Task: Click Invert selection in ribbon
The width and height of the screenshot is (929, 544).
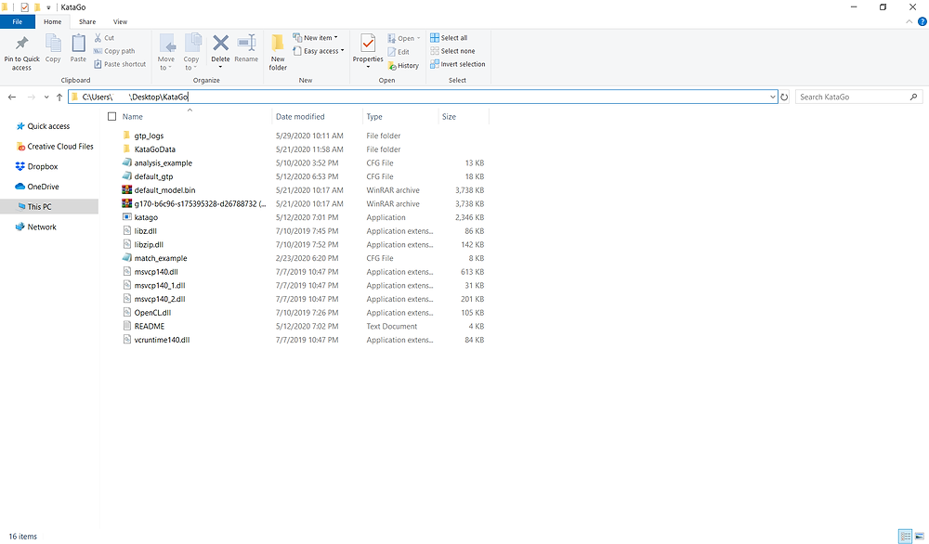Action: point(457,64)
